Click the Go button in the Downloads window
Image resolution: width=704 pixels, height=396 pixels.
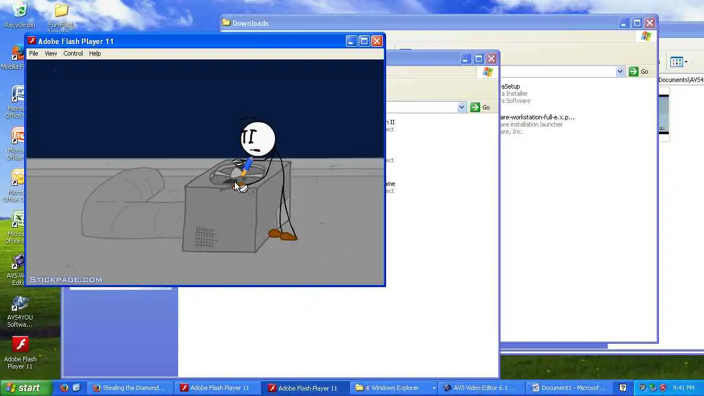[x=639, y=71]
